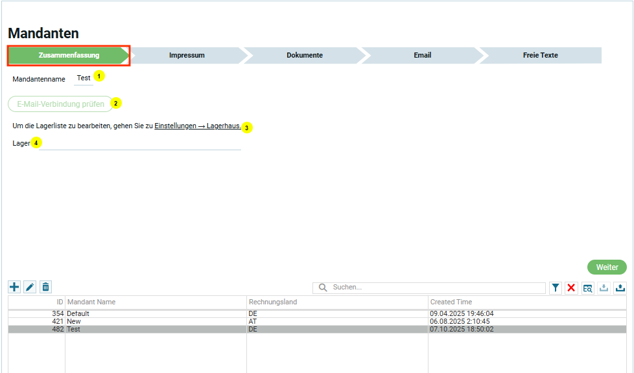Viewport: 634px width, 373px height.
Task: Open the Lager selection field
Action: pyautogui.click(x=139, y=143)
